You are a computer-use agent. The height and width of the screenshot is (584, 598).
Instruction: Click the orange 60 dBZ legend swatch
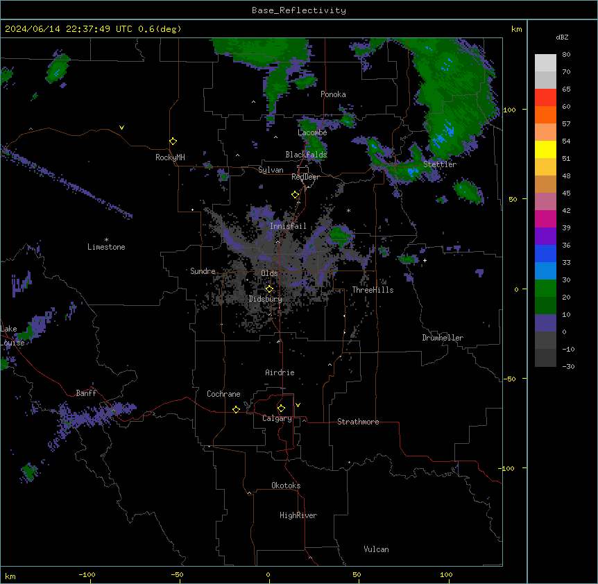(x=545, y=114)
